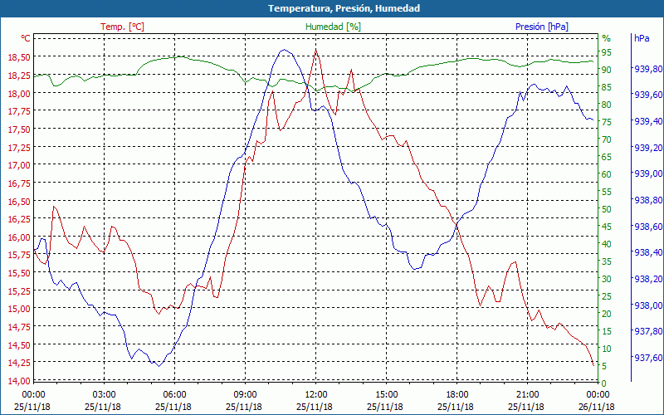Viewport: 664px width, 415px height.
Task: Click the 15:00 time axis label
Action: [x=386, y=395]
